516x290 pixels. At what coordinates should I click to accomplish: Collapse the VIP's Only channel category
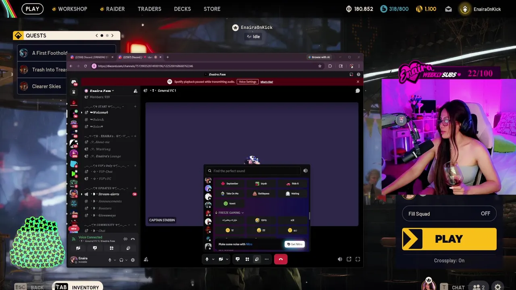pos(106,166)
